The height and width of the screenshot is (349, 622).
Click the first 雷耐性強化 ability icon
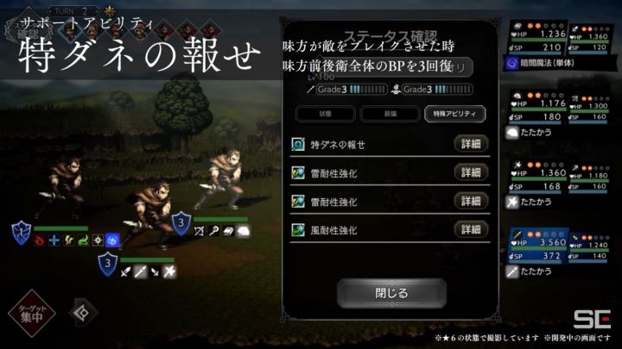point(298,173)
